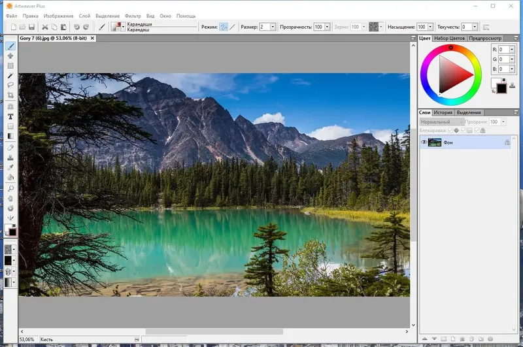The image size is (523, 347).
Task: Click the new layer icon in Layers panel
Action: point(453,339)
